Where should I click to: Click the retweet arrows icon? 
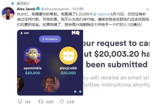tap(41, 102)
